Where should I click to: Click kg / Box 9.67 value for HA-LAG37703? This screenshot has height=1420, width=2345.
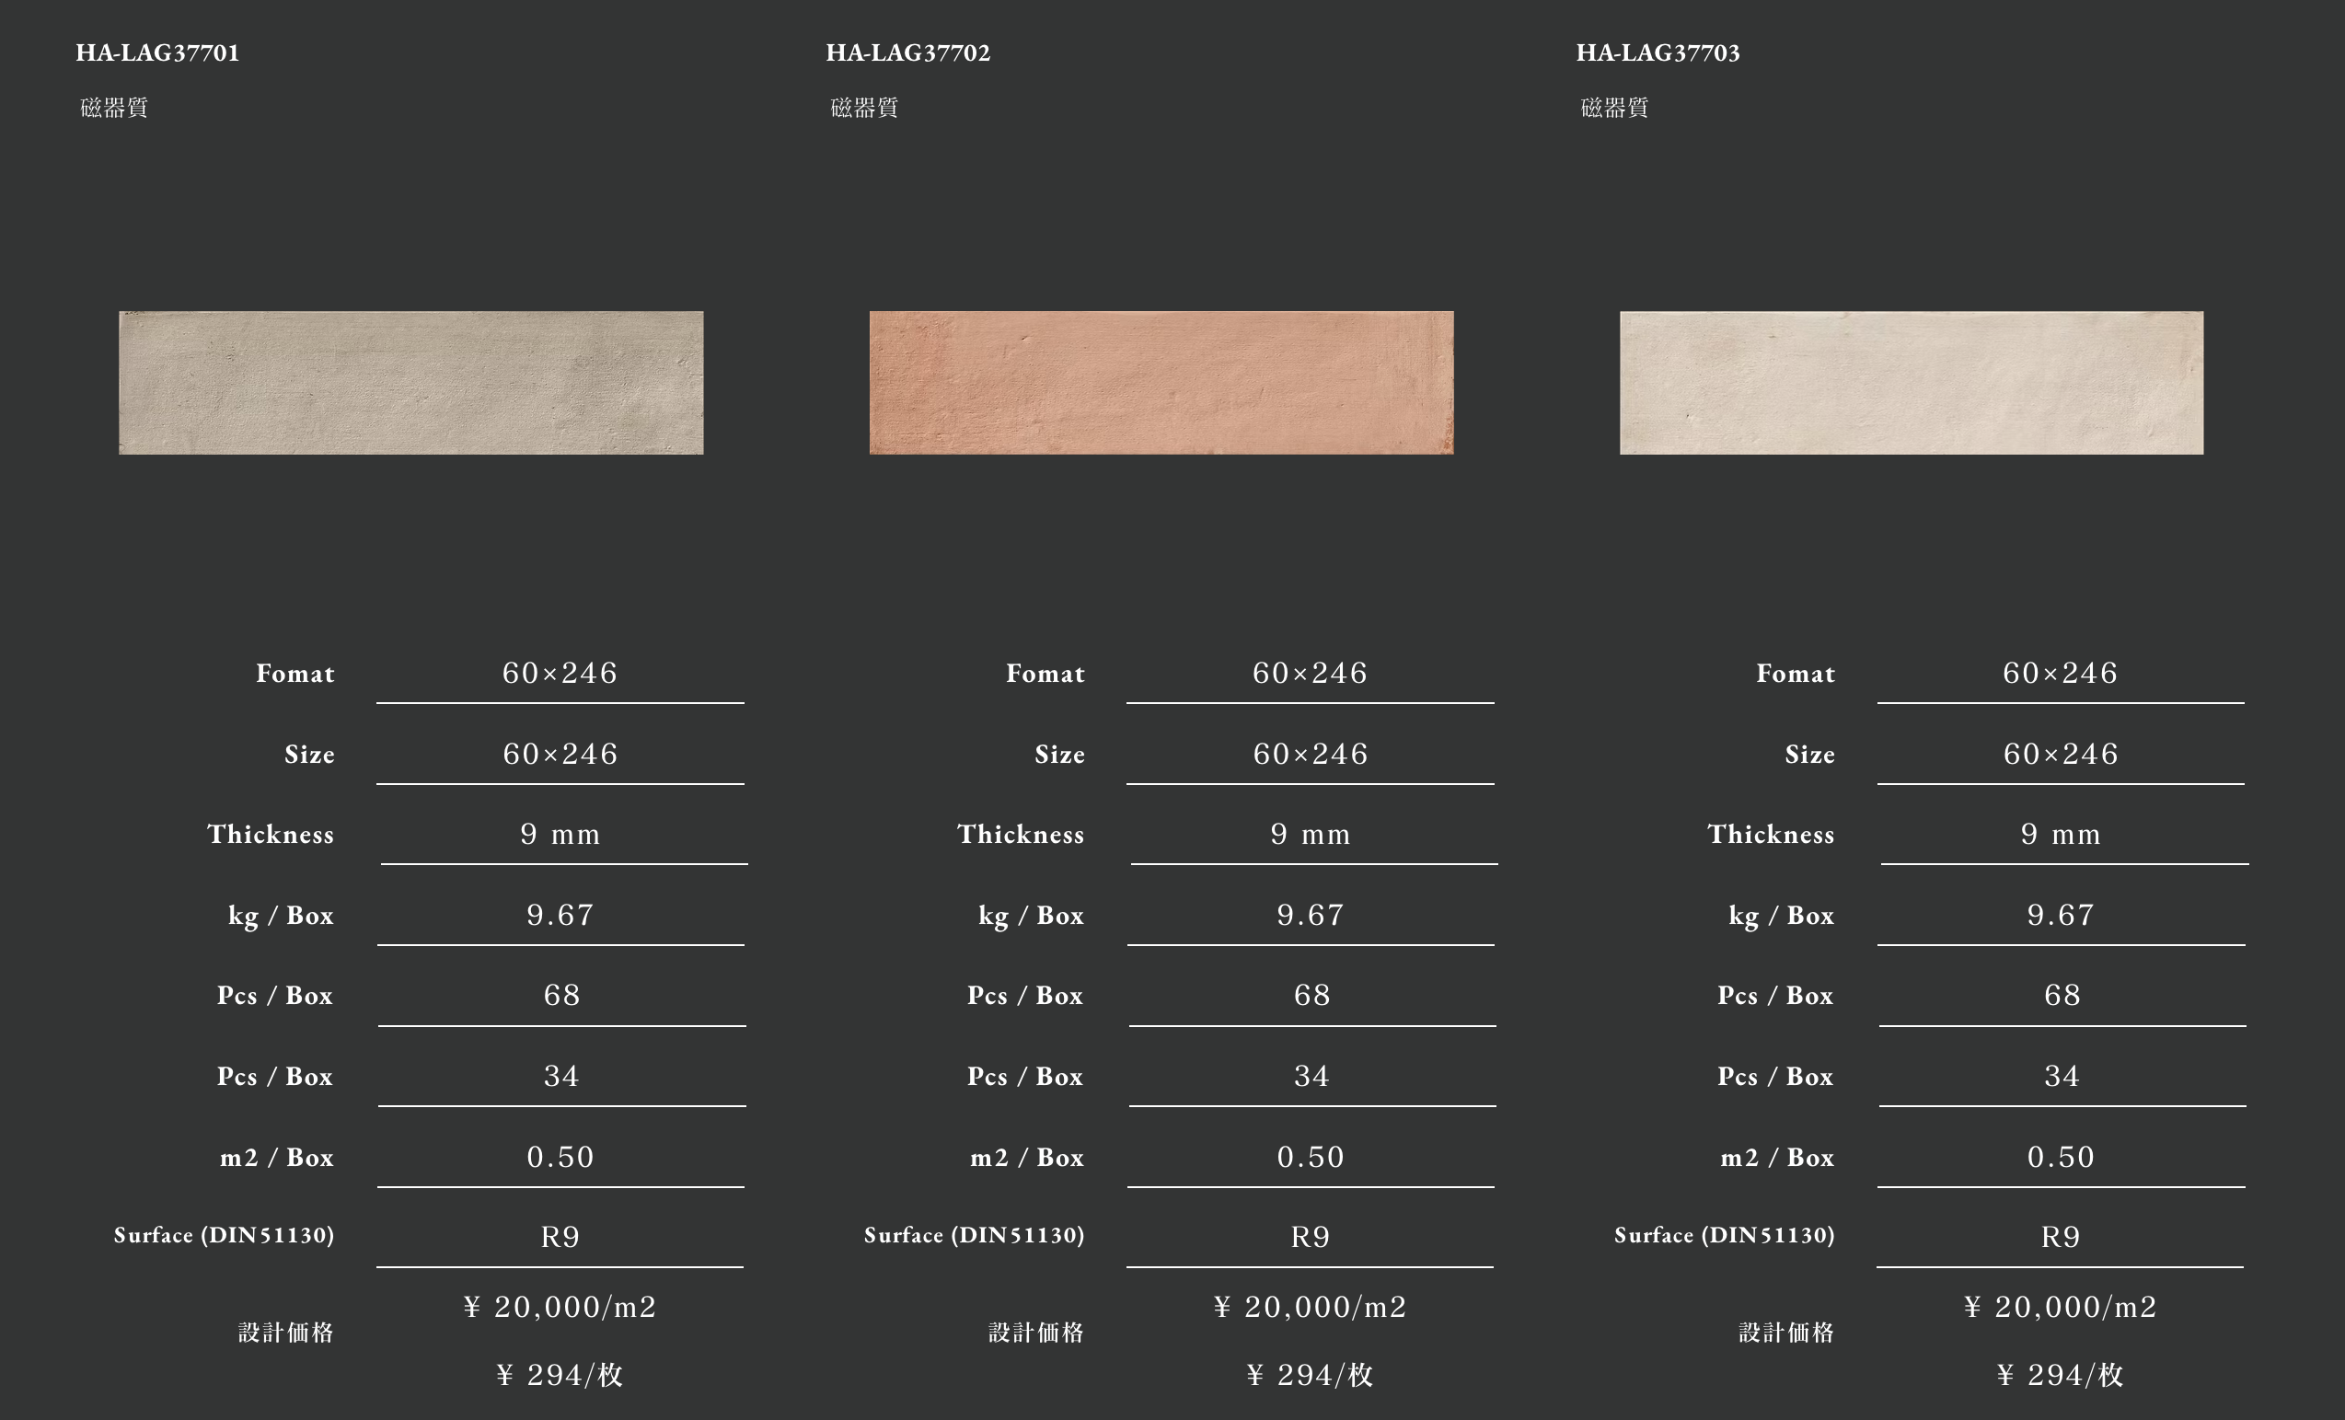(x=2061, y=915)
